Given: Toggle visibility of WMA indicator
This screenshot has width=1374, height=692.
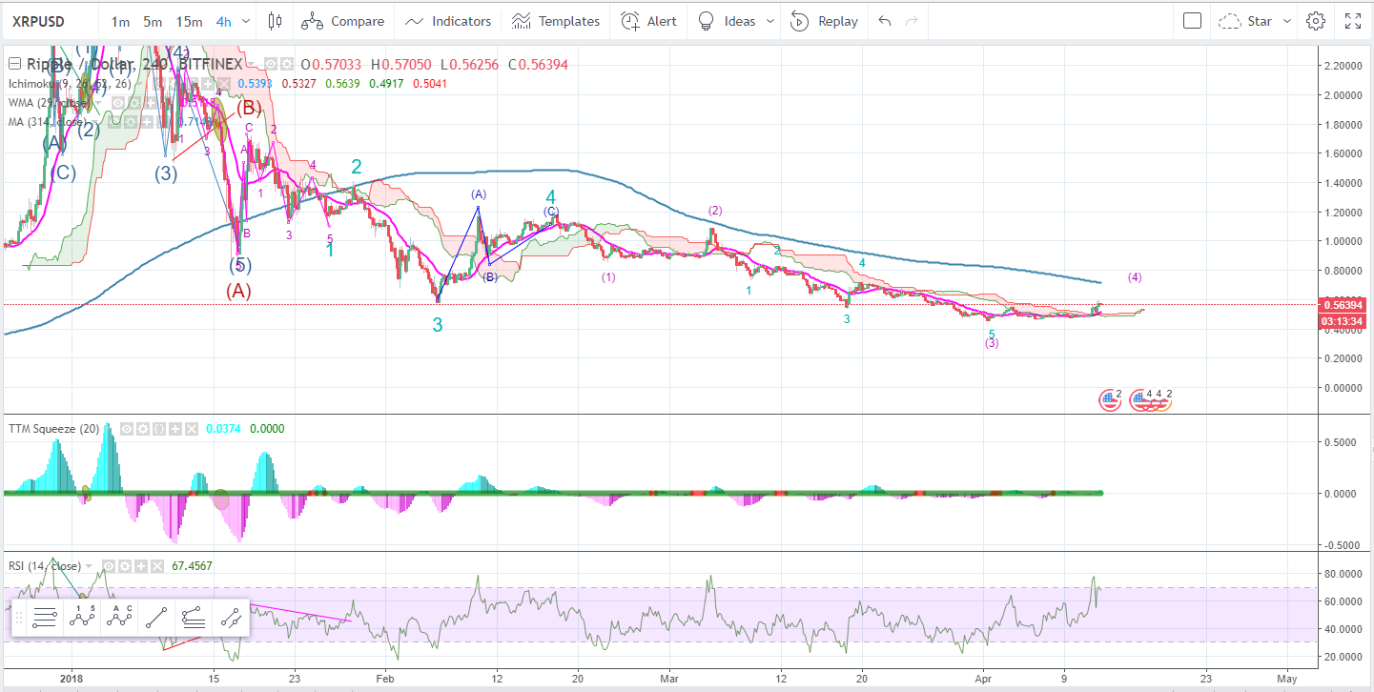Looking at the screenshot, I should [117, 103].
